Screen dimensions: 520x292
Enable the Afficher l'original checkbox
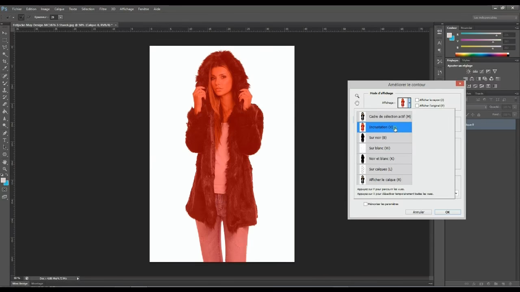click(417, 105)
